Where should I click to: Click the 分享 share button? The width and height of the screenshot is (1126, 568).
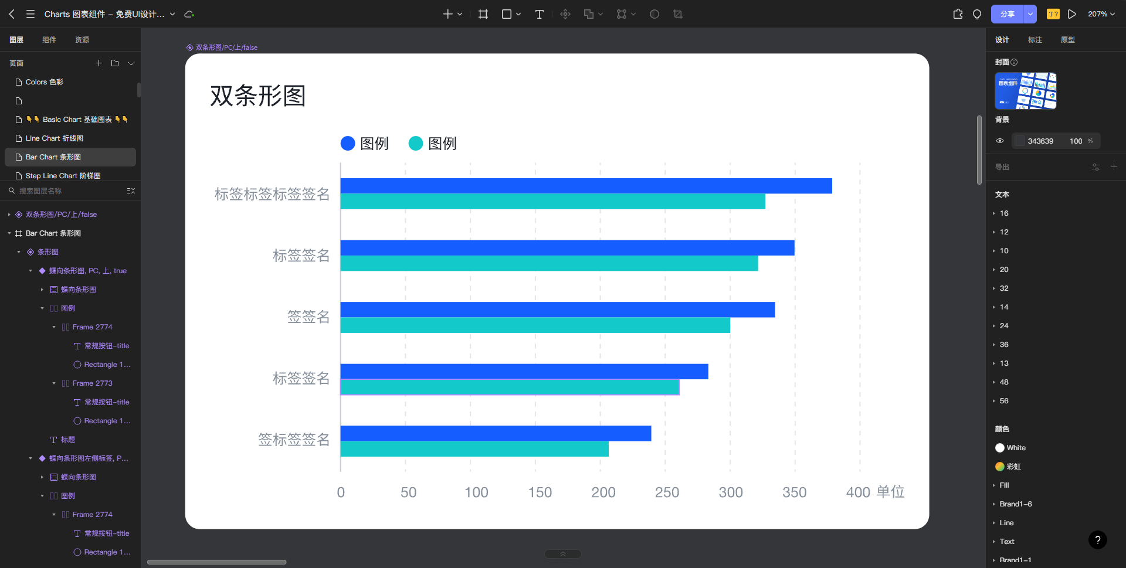tap(1008, 14)
